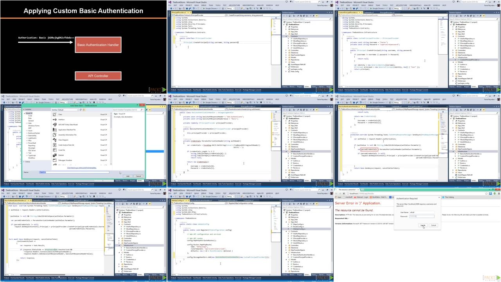Open Package Manager Console tab in IPrincipalProvider.cs editor window
This screenshot has height=282, width=501.
(x=252, y=90)
